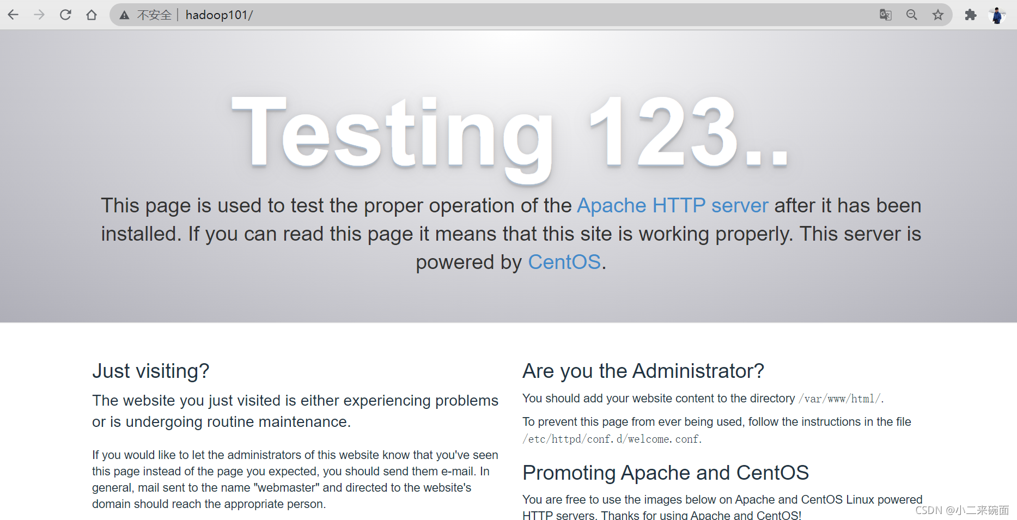This screenshot has width=1017, height=520.
Task: Click the routine maintenance paragraph text
Action: pyautogui.click(x=295, y=411)
